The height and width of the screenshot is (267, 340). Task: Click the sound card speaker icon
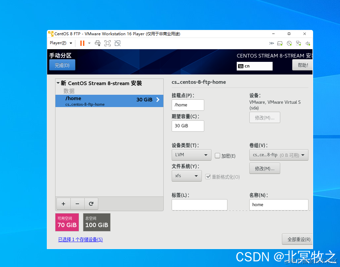click(308, 44)
